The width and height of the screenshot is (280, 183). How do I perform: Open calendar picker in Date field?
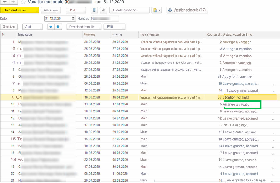(x=73, y=18)
